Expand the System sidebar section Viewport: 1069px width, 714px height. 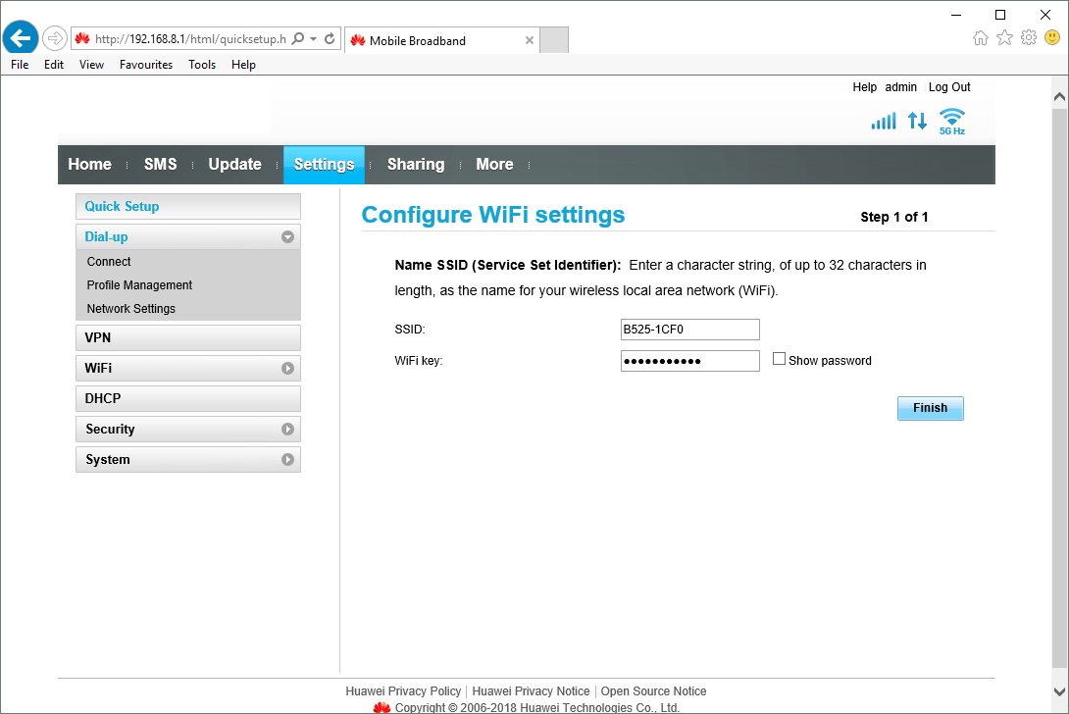click(287, 460)
